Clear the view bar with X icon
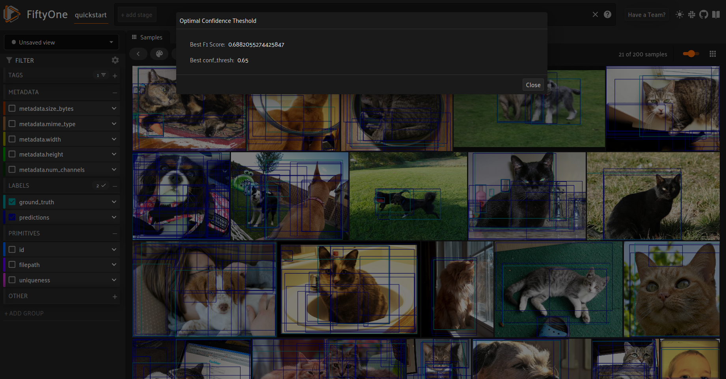 [595, 15]
